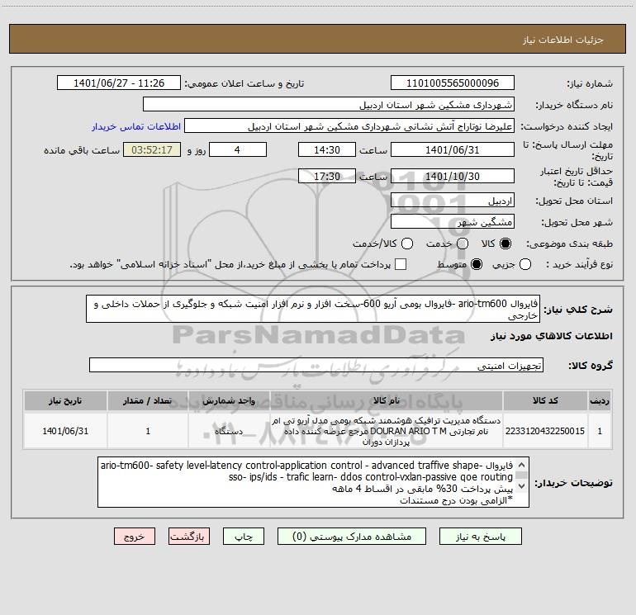Select the متوسط purchase type radio

click(x=477, y=264)
